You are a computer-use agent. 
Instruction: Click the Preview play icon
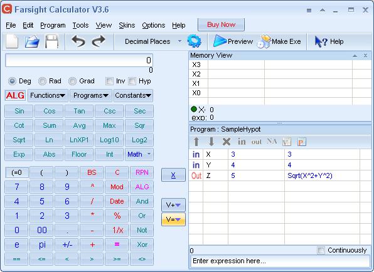pyautogui.click(x=220, y=41)
